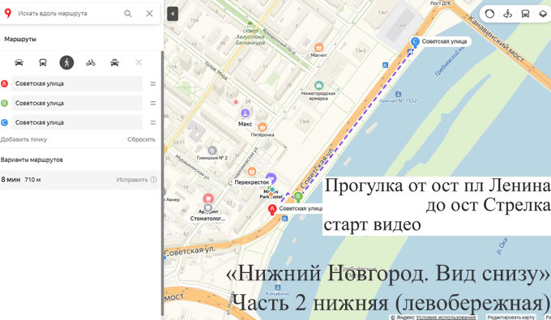Clear route search with X icon
This screenshot has width=551, height=320.
pos(149,13)
